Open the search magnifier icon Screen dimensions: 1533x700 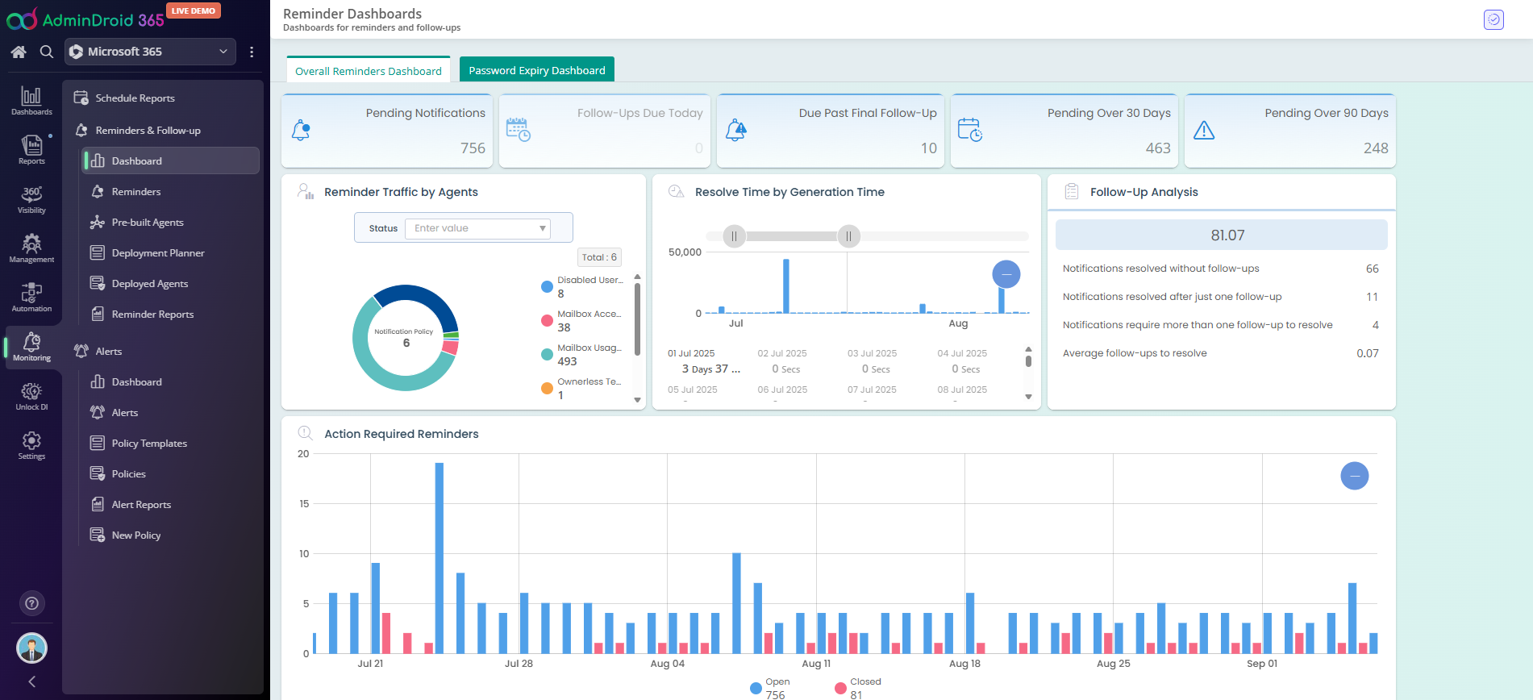point(47,52)
